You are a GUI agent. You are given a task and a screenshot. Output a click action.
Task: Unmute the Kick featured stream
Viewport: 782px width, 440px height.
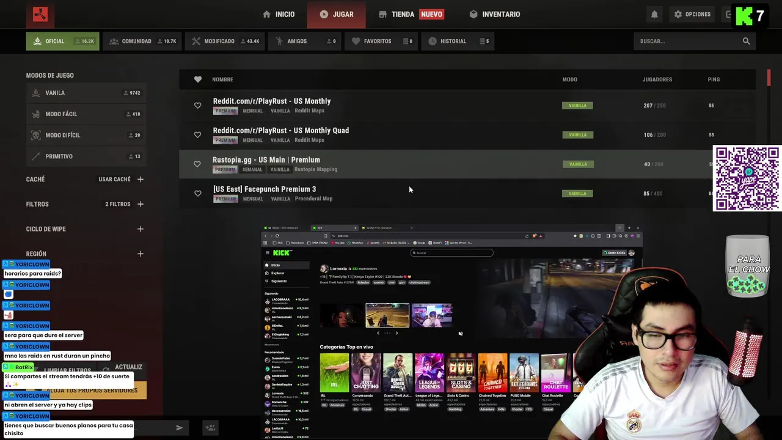click(x=461, y=334)
